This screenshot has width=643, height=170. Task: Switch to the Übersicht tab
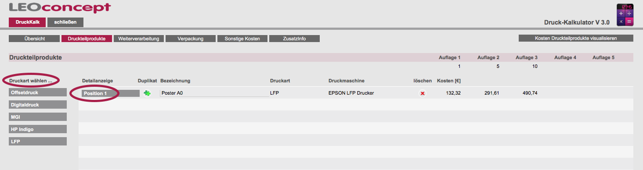(x=34, y=39)
